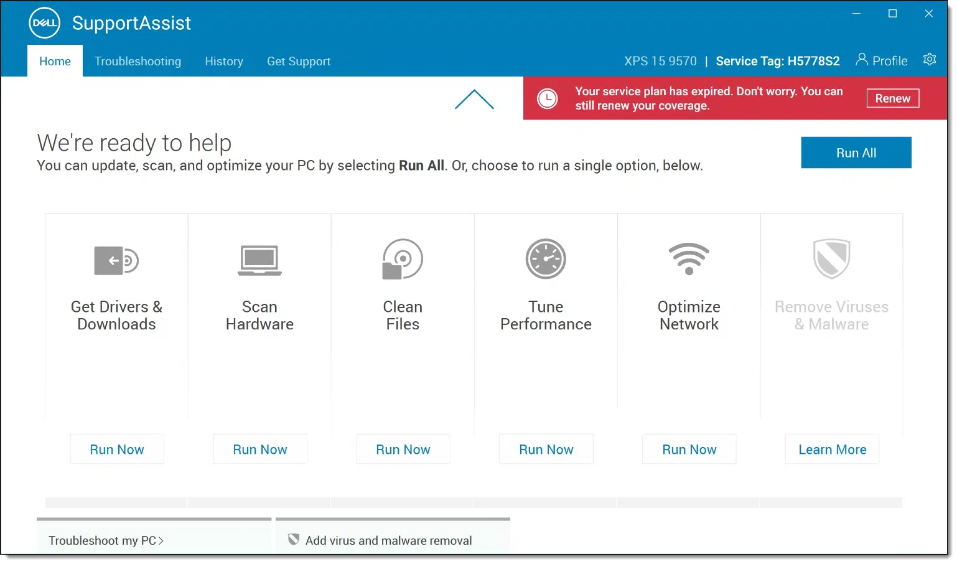
Task: Click the Service Tag: H5778S2 text
Action: (x=778, y=61)
